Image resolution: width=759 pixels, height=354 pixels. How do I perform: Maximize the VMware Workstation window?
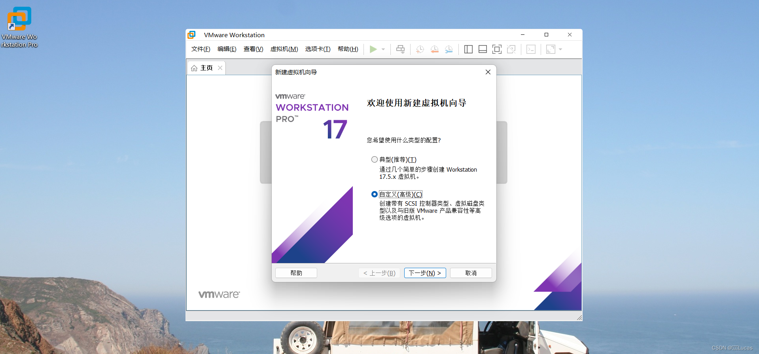(x=546, y=35)
